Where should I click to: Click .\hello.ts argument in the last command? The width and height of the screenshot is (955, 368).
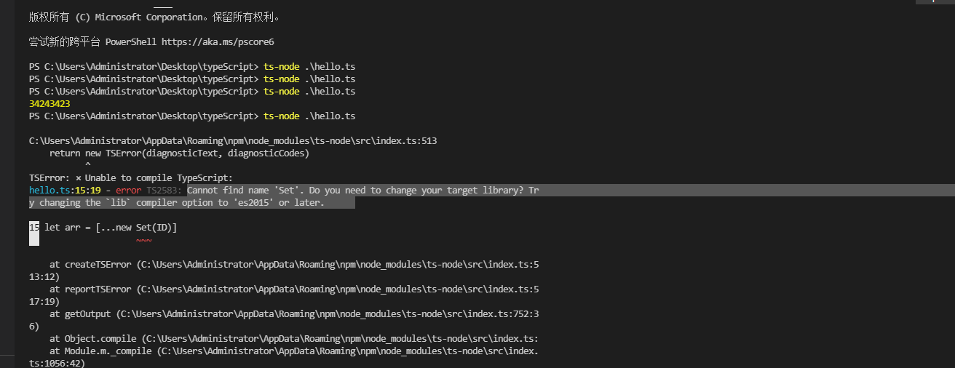click(x=330, y=116)
